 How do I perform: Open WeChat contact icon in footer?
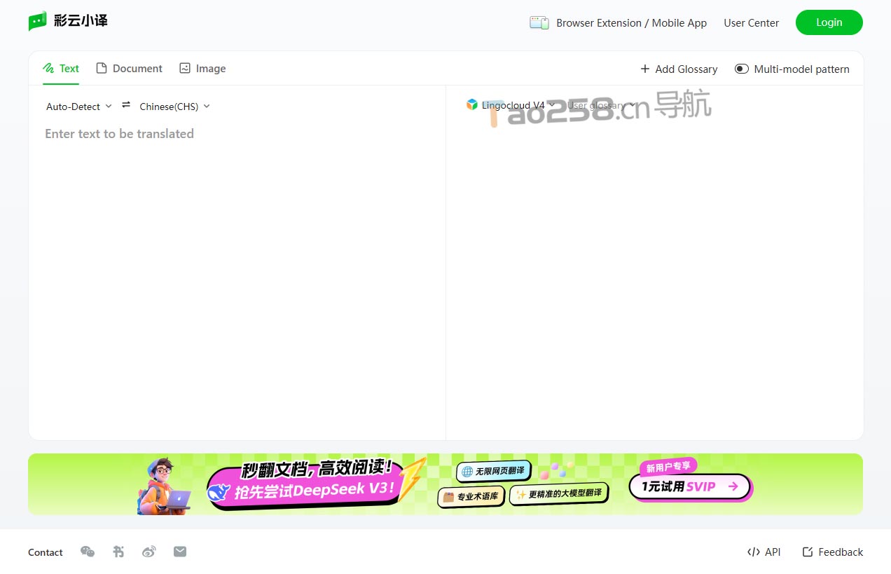coord(88,552)
